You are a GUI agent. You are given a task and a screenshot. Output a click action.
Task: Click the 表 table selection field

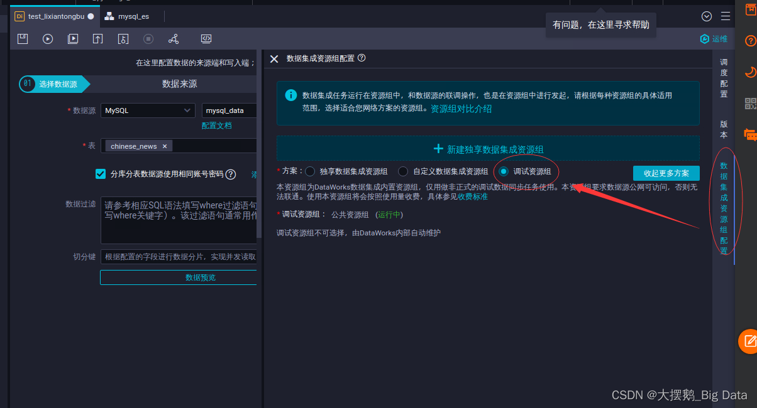[x=179, y=146]
